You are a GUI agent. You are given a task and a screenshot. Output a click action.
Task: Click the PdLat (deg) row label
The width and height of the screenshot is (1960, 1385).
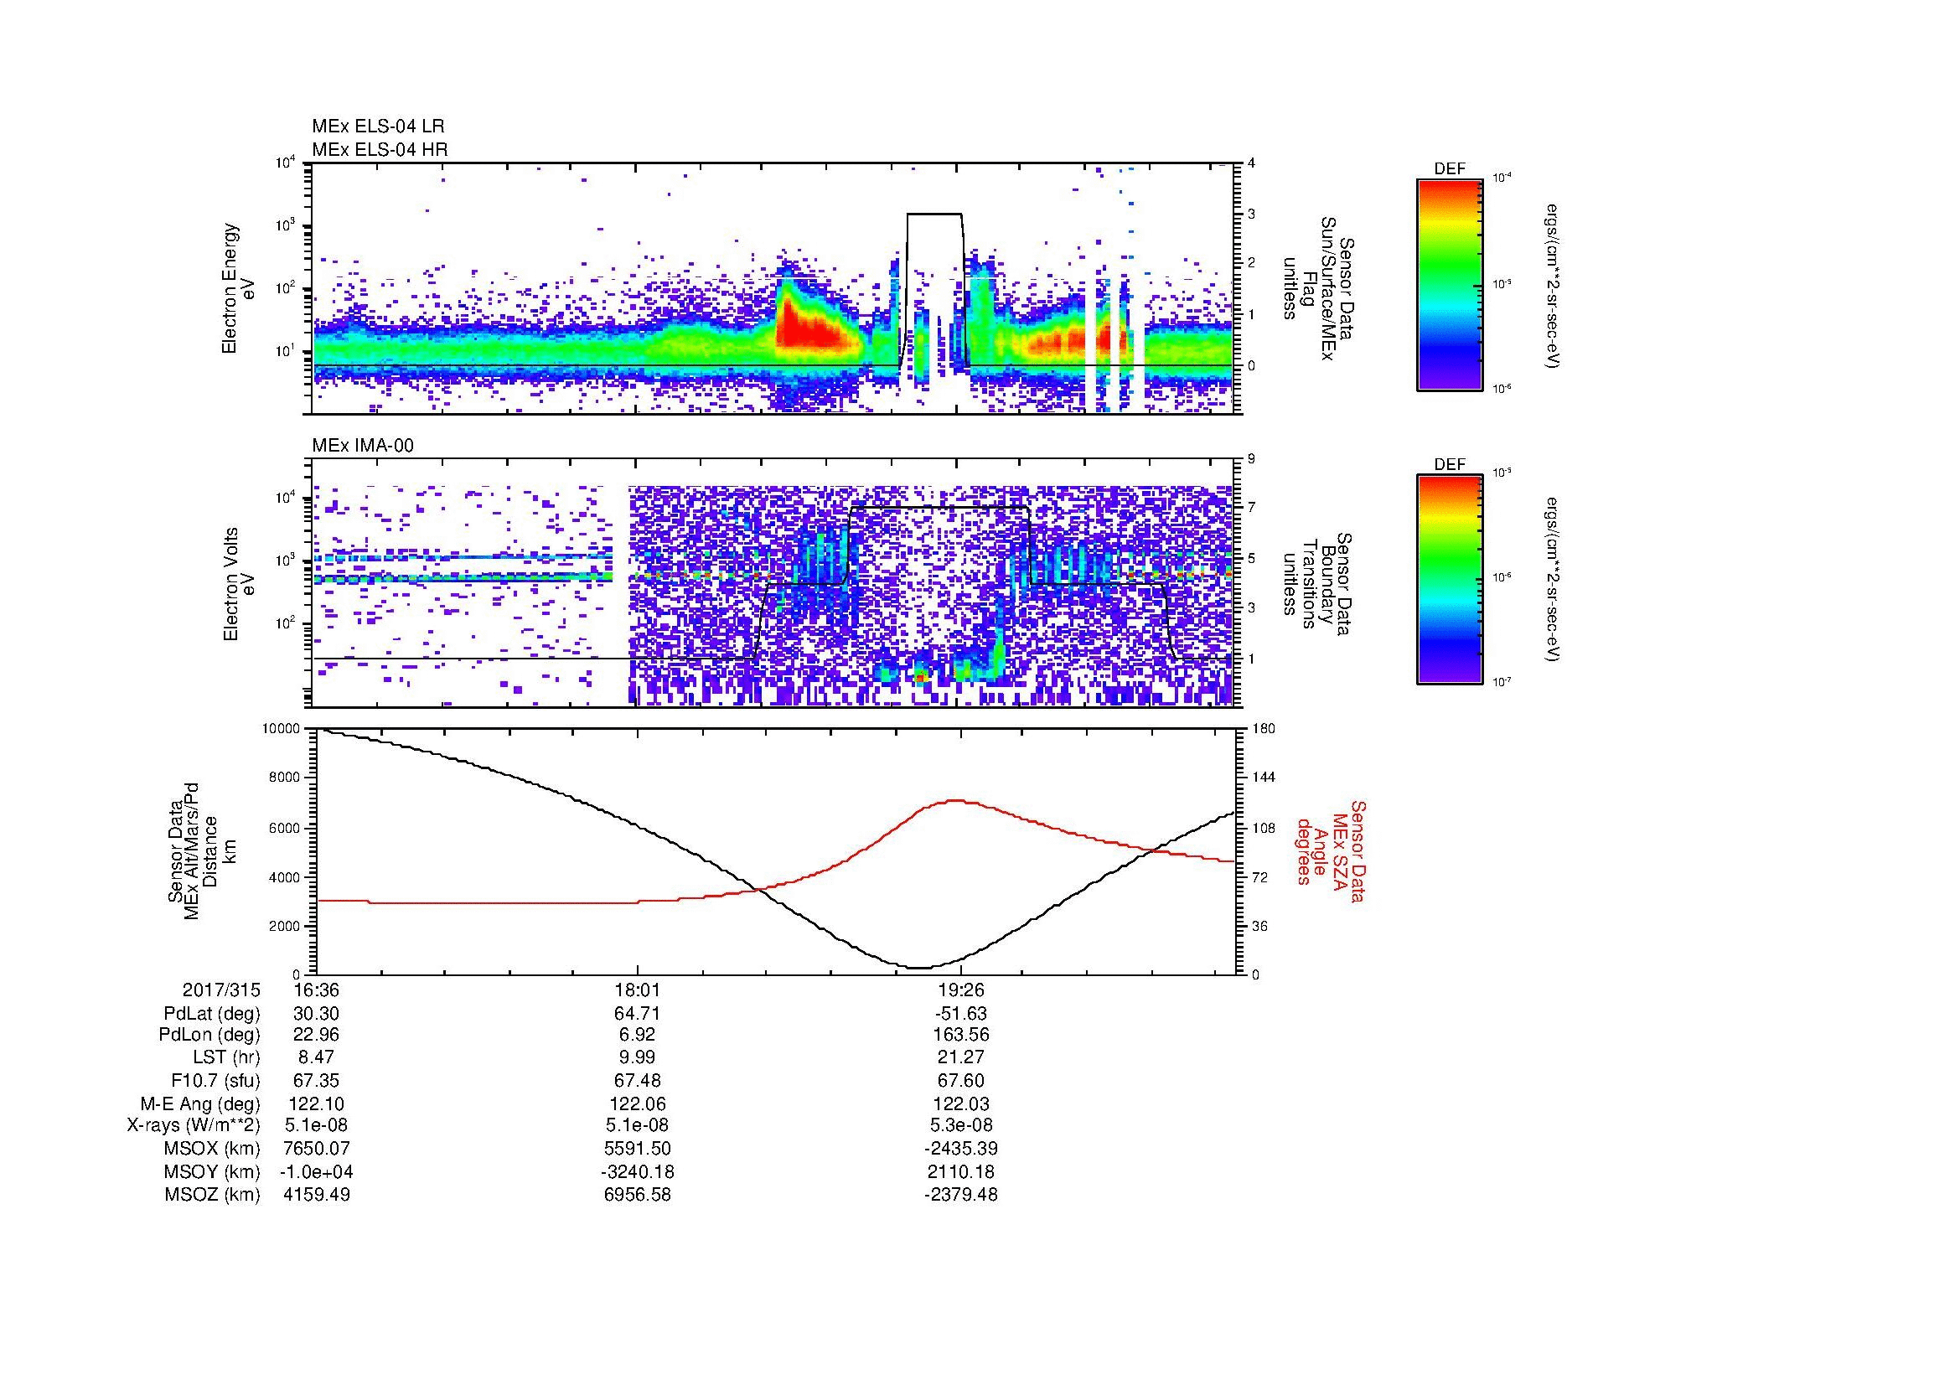click(x=212, y=1014)
